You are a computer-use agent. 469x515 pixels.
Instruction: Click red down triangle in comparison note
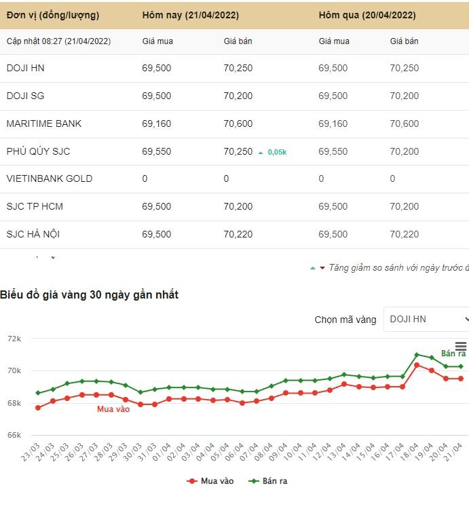pos(322,268)
